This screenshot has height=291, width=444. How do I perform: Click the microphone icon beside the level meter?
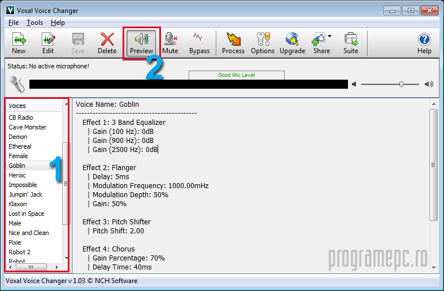17,84
